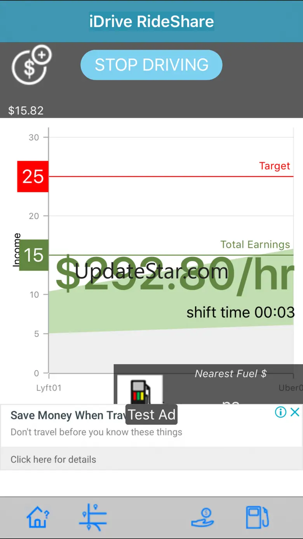Viewport: 303px width, 539px height.
Task: Close the ad banner with the X
Action: [295, 412]
